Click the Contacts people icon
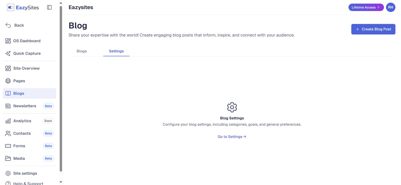Viewport: 401px width, 185px height. [8, 134]
